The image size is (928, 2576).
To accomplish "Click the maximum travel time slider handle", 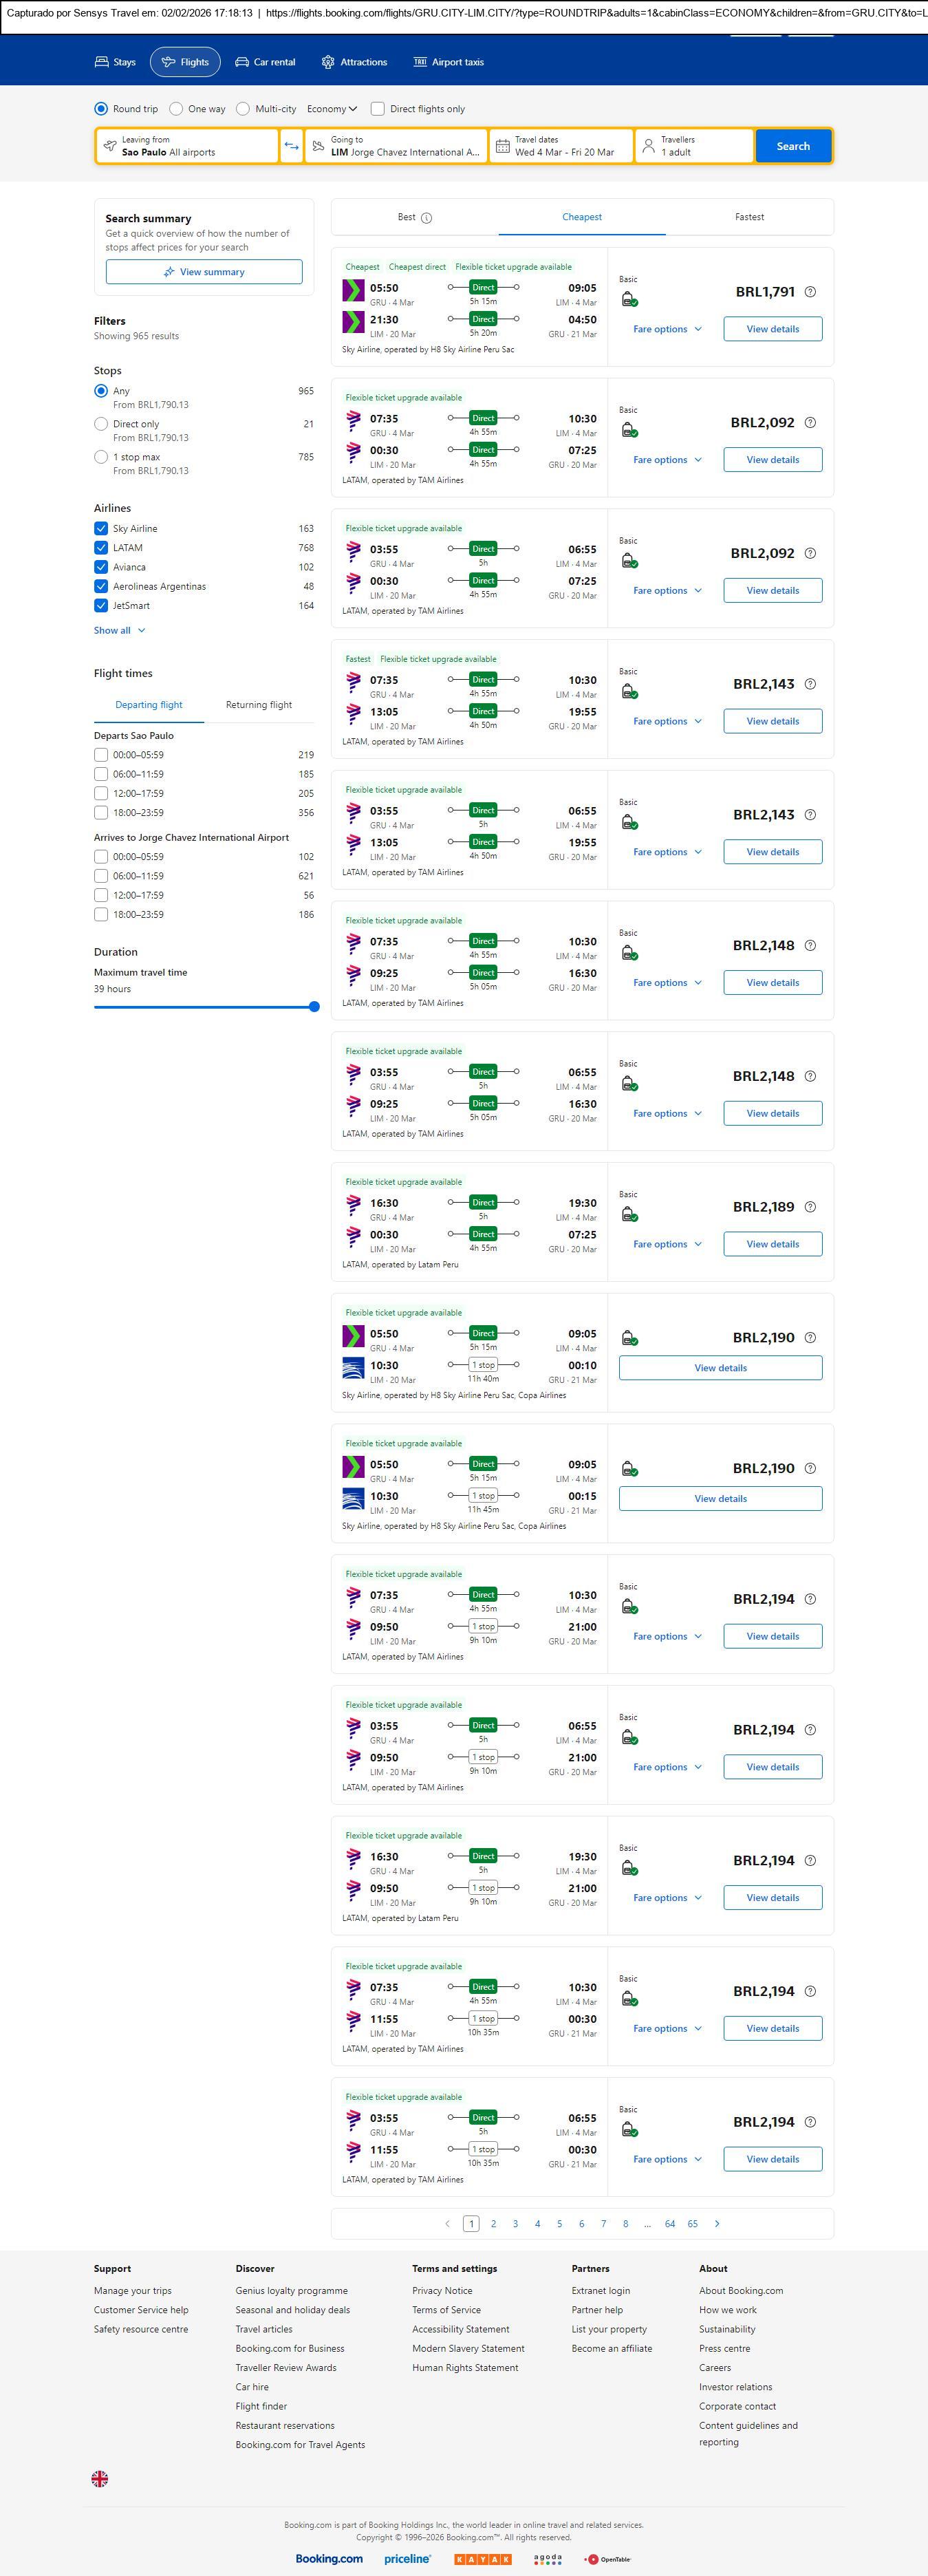I will coord(314,1007).
